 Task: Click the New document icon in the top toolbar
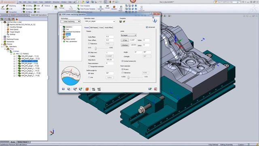pyautogui.click(x=78, y=2)
